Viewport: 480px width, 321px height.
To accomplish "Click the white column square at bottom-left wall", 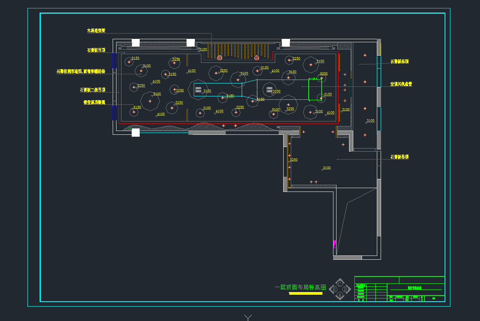I will tap(136, 133).
